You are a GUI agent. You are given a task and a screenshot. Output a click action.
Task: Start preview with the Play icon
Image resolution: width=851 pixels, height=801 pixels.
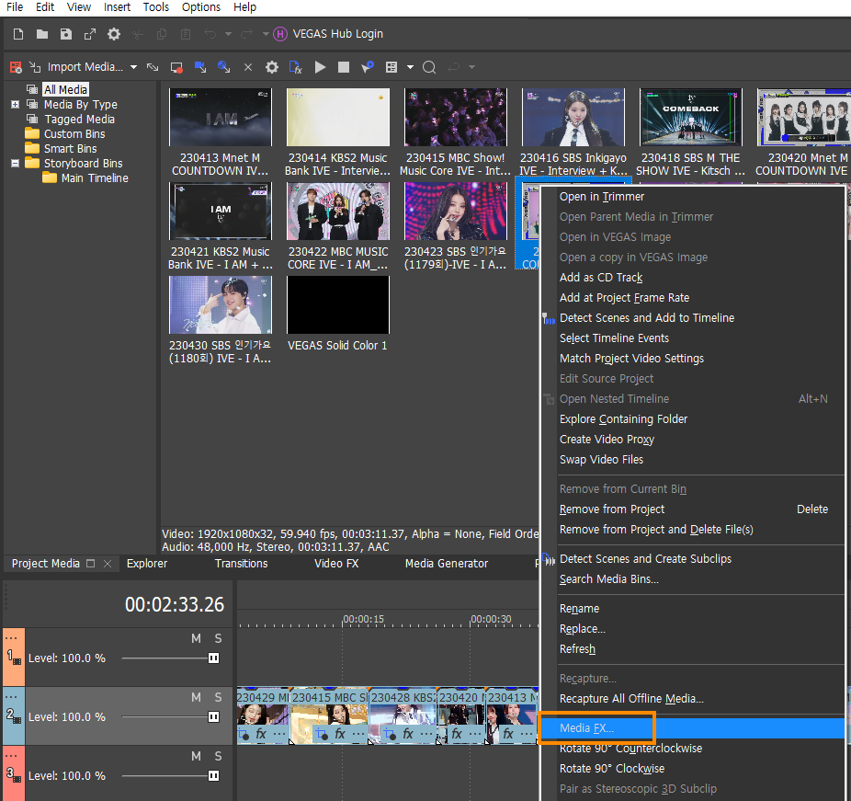pos(320,67)
